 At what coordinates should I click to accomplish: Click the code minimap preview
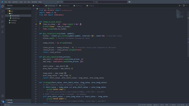pos(180,14)
